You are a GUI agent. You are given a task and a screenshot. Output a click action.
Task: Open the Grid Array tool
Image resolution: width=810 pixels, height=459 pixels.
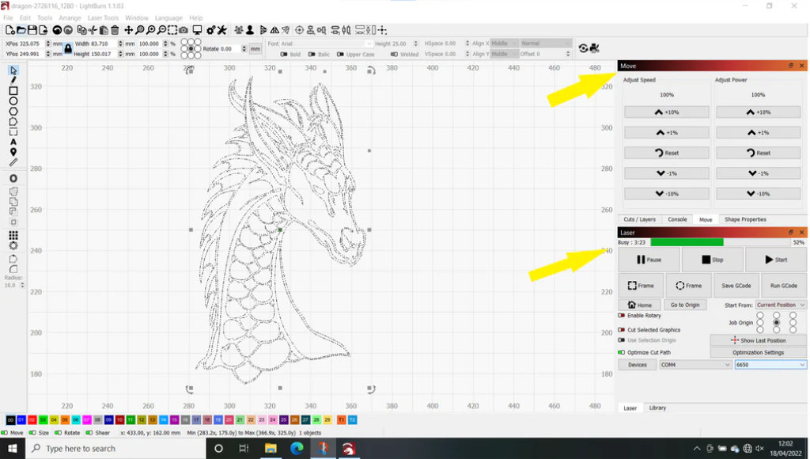(x=13, y=235)
